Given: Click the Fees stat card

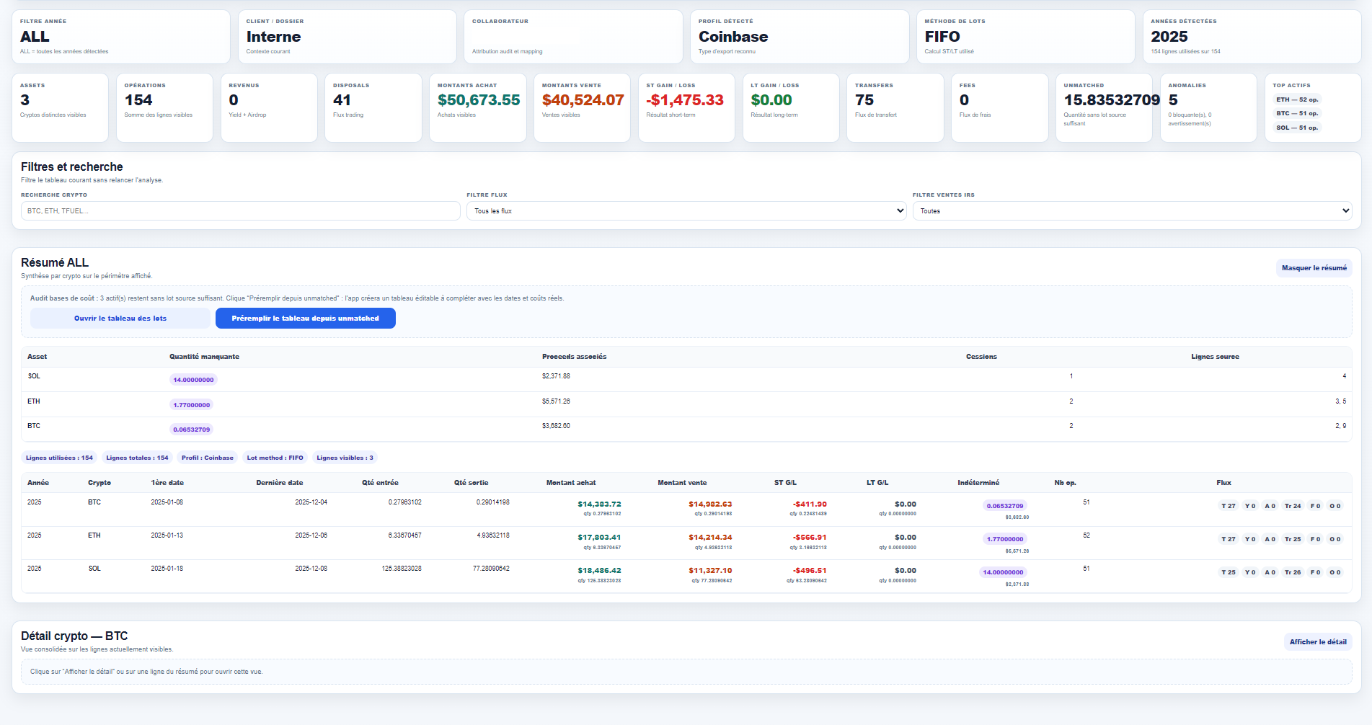Looking at the screenshot, I should tap(999, 107).
